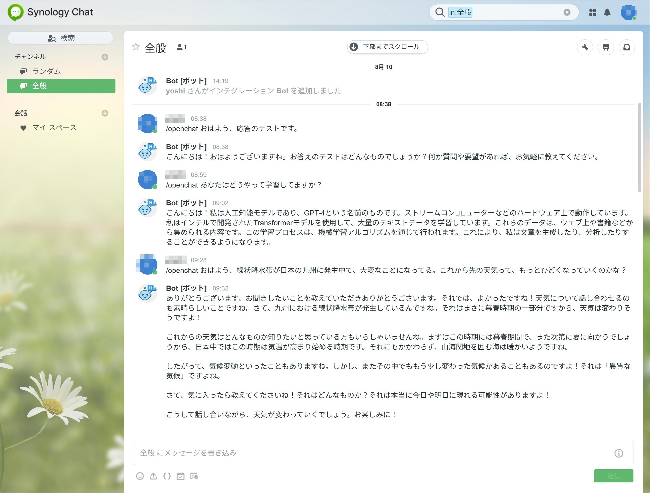Open the user profile avatar menu
Screen dimensions: 650x493
(628, 12)
